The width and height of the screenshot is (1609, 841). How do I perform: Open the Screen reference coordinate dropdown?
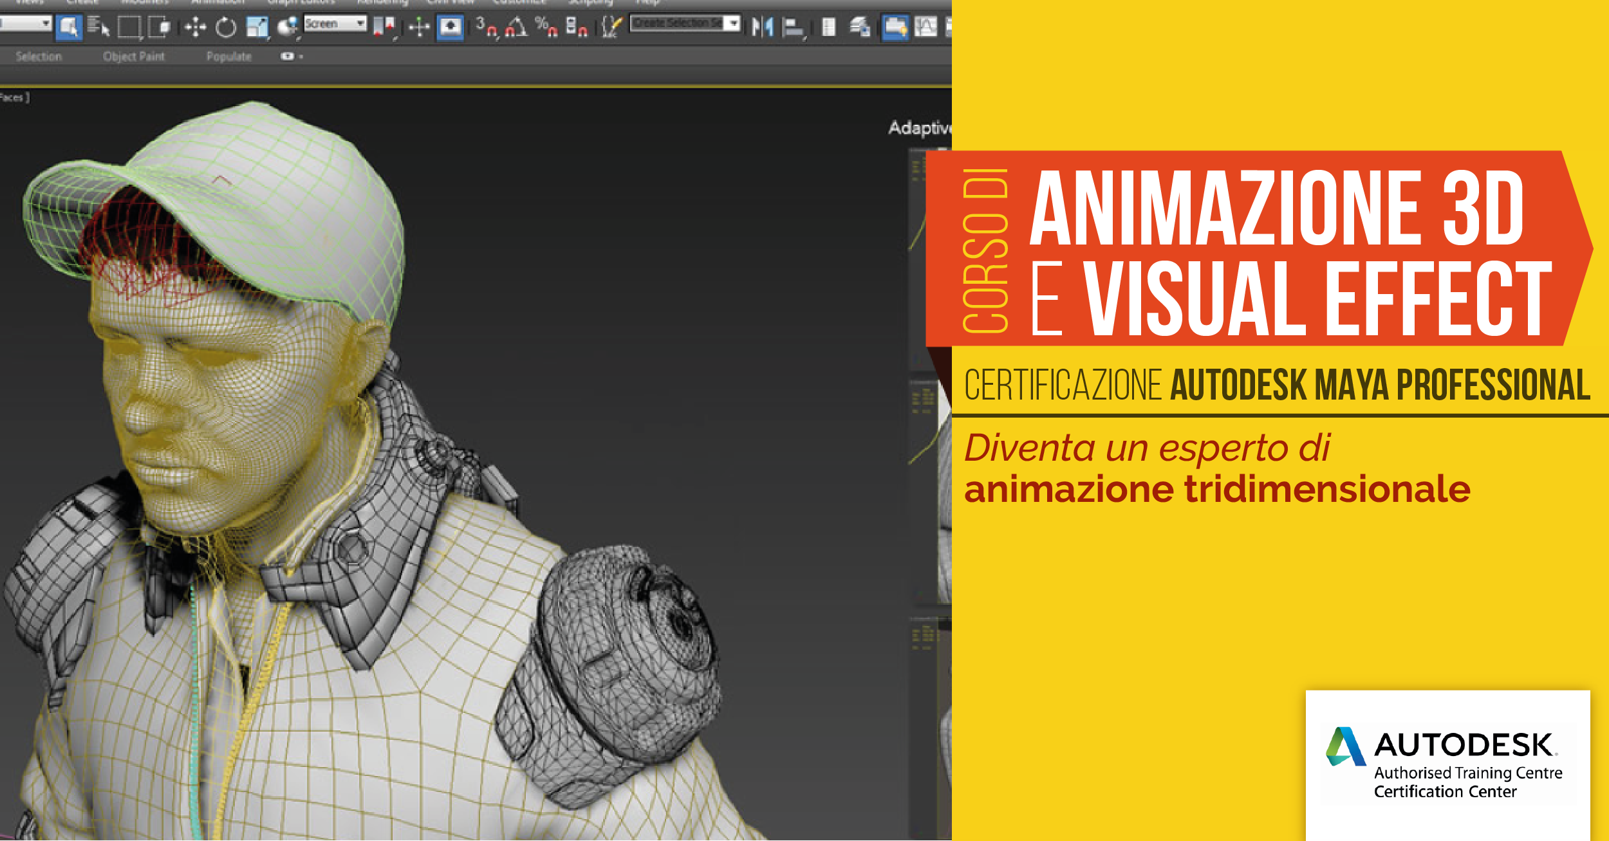(x=335, y=24)
